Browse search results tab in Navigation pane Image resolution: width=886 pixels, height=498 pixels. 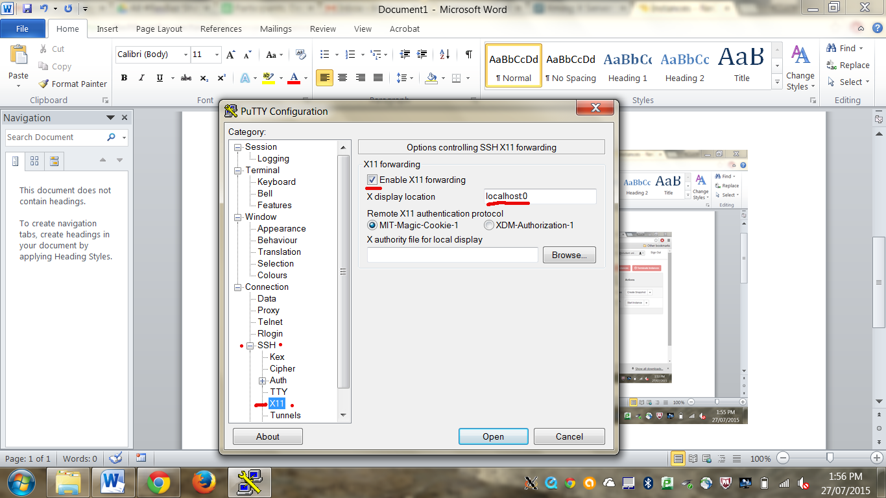[x=54, y=161]
